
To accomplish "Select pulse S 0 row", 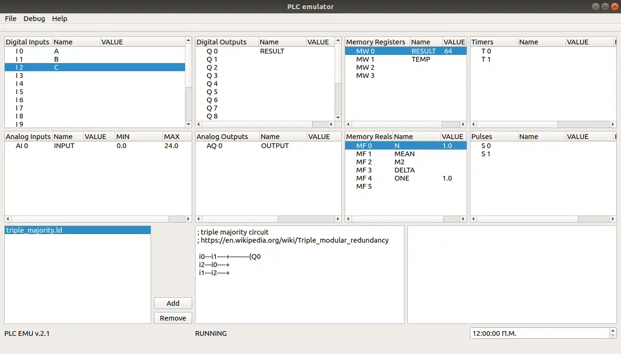I will point(486,146).
